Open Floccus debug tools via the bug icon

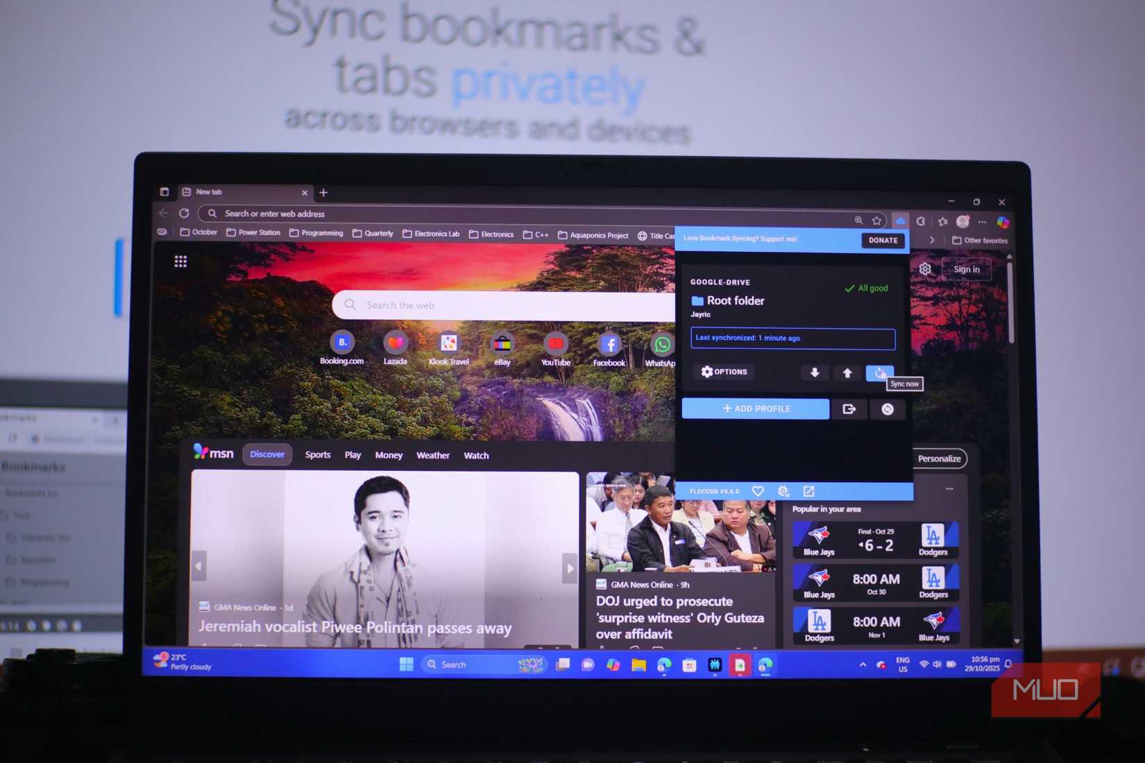[784, 491]
